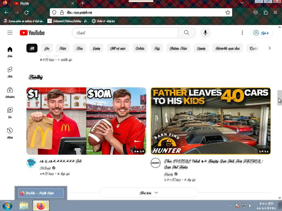This screenshot has height=211, width=282.
Task: Show hidden tray icons arrow
Action: [x=231, y=206]
